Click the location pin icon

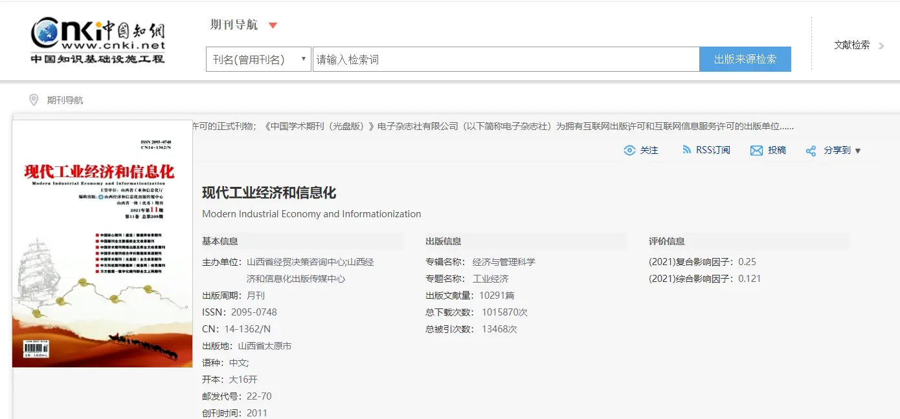pyautogui.click(x=34, y=100)
